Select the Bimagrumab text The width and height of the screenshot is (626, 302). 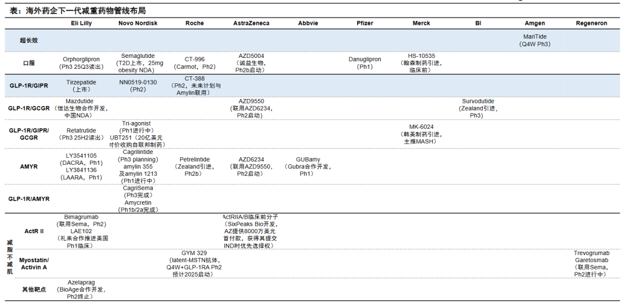pyautogui.click(x=81, y=217)
